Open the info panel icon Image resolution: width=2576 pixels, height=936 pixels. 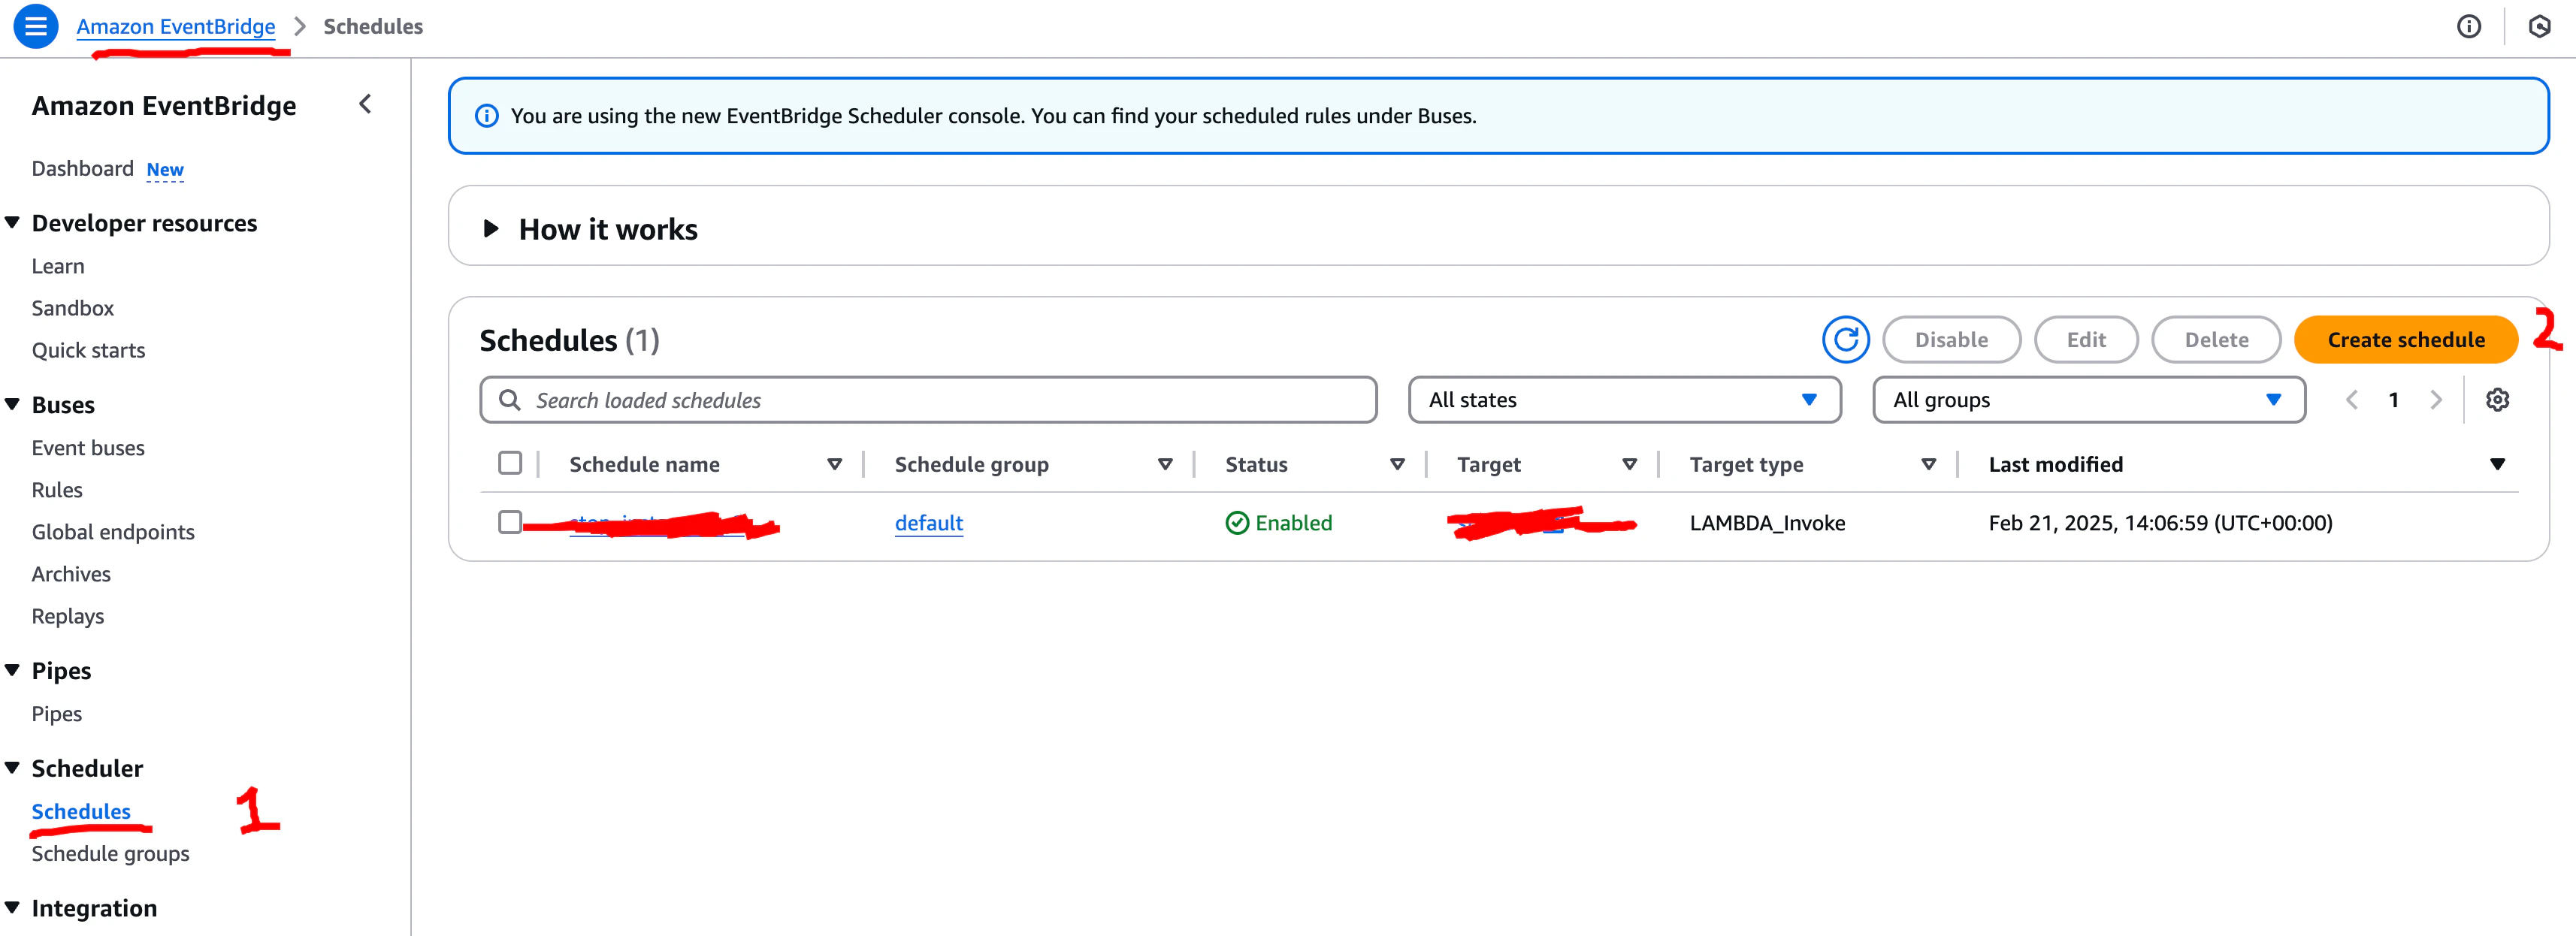click(2469, 27)
